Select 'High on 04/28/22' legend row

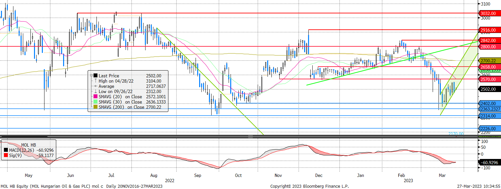pyautogui.click(x=116, y=81)
